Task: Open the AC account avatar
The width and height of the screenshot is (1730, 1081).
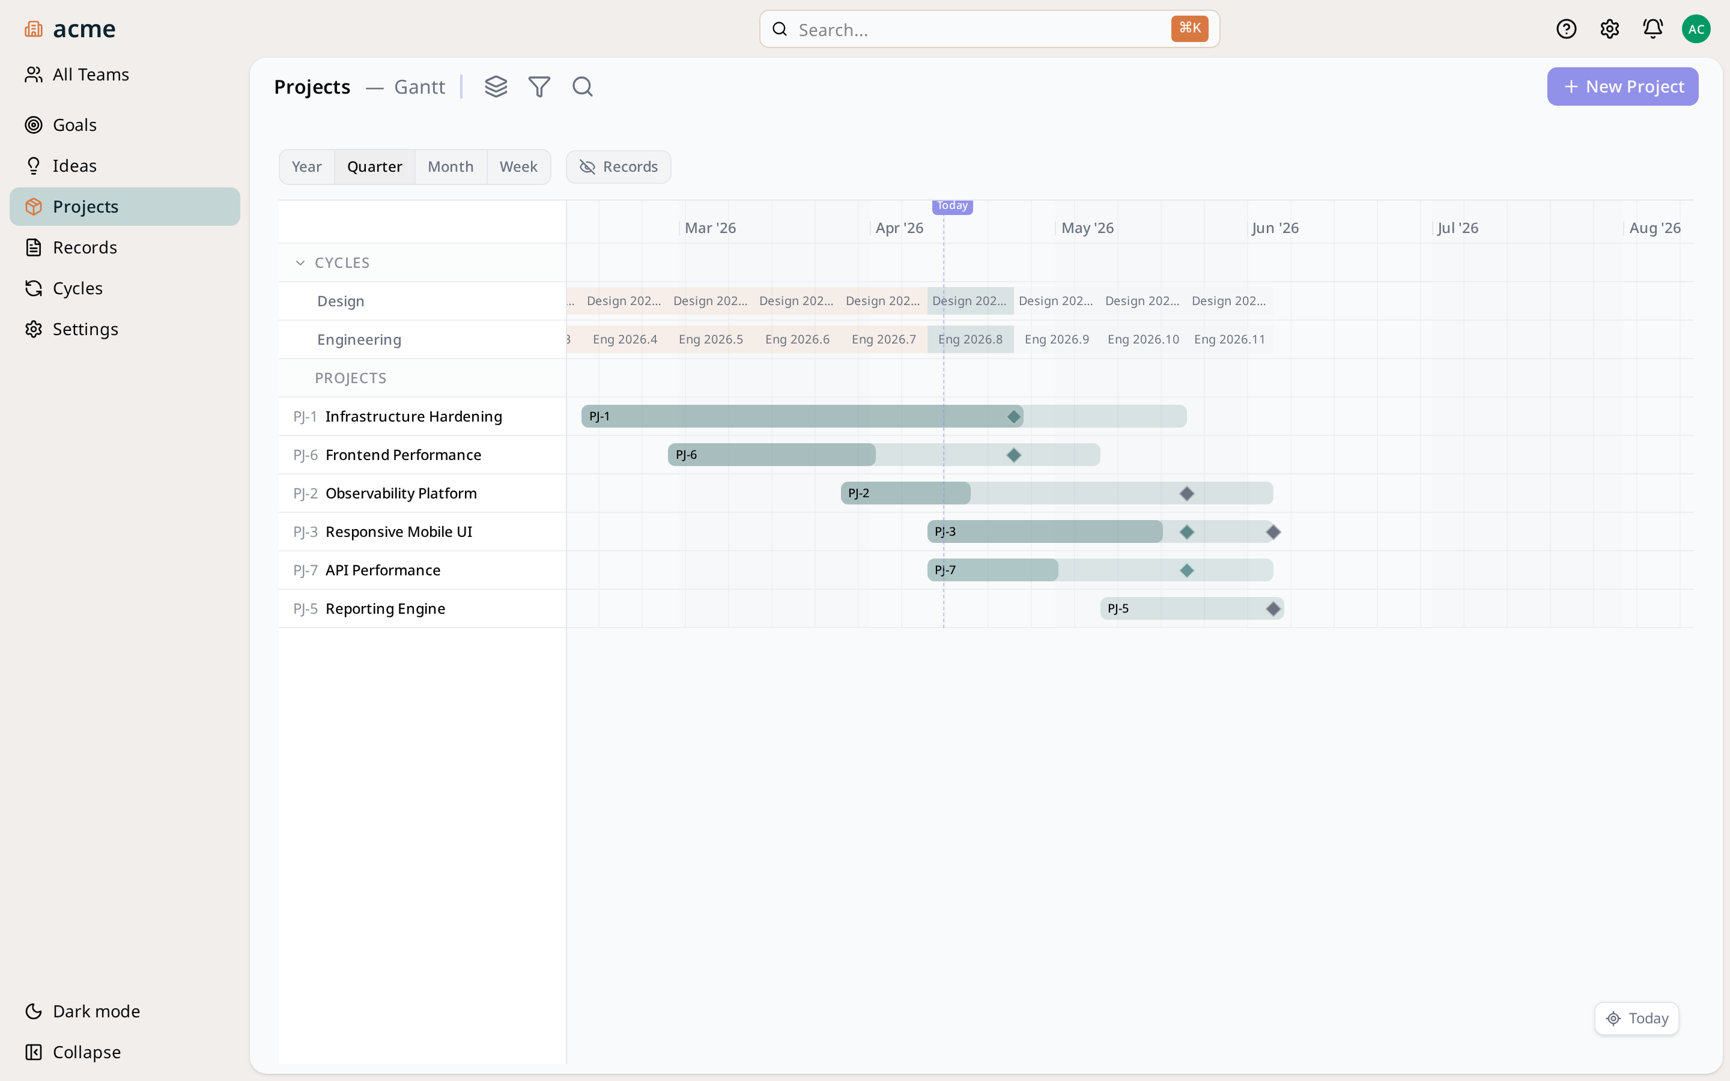Action: 1696,29
